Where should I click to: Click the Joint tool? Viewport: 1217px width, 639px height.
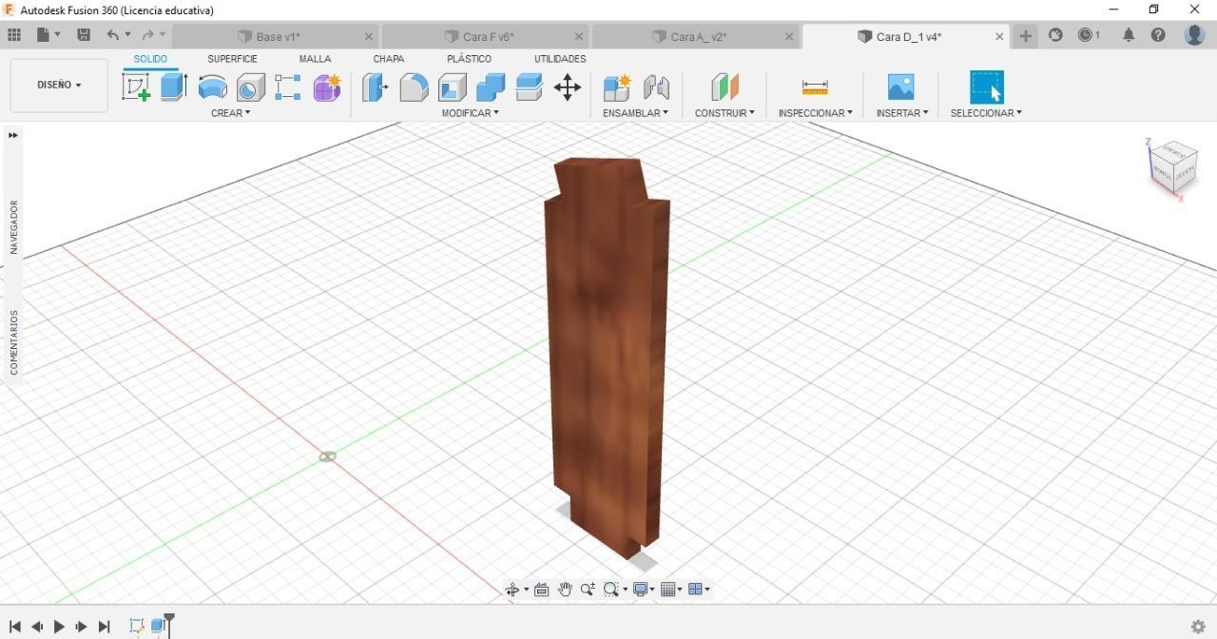(x=656, y=87)
